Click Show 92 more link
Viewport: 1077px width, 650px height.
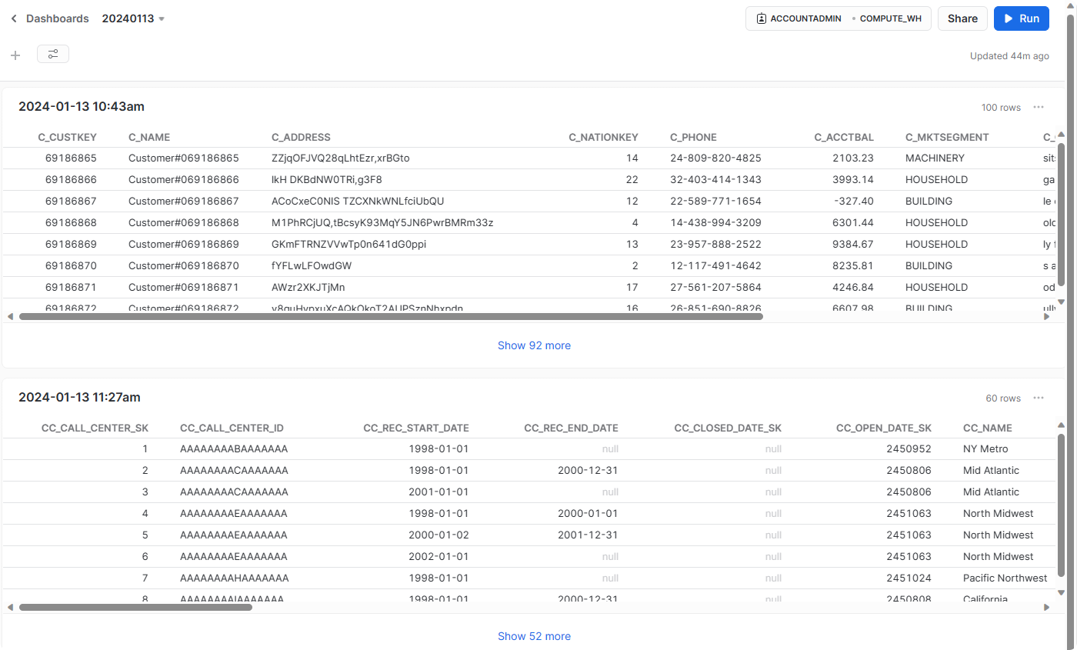coord(534,345)
